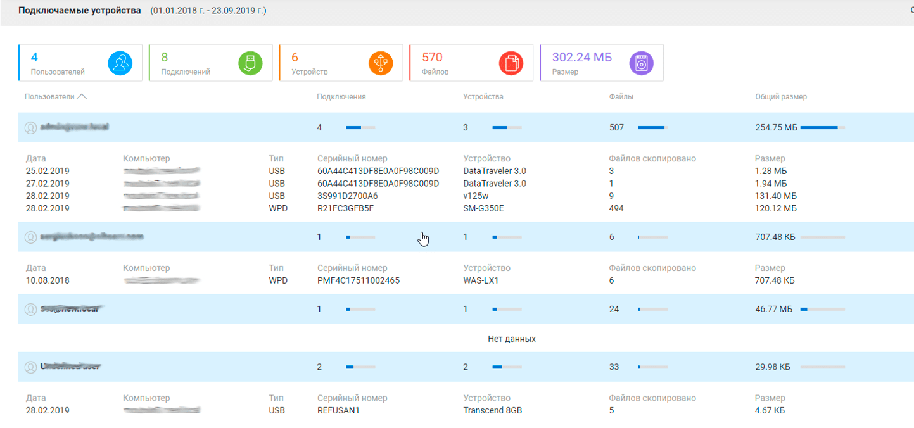The image size is (914, 428).
Task: Select serial number R21FC3GFB5F entry
Action: [346, 208]
